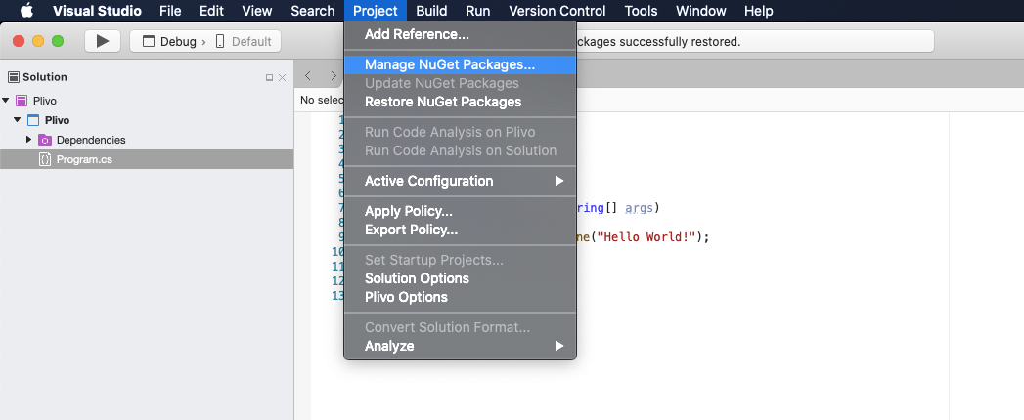Click the Debug configuration icon
The width and height of the screenshot is (1024, 420).
[x=149, y=41]
